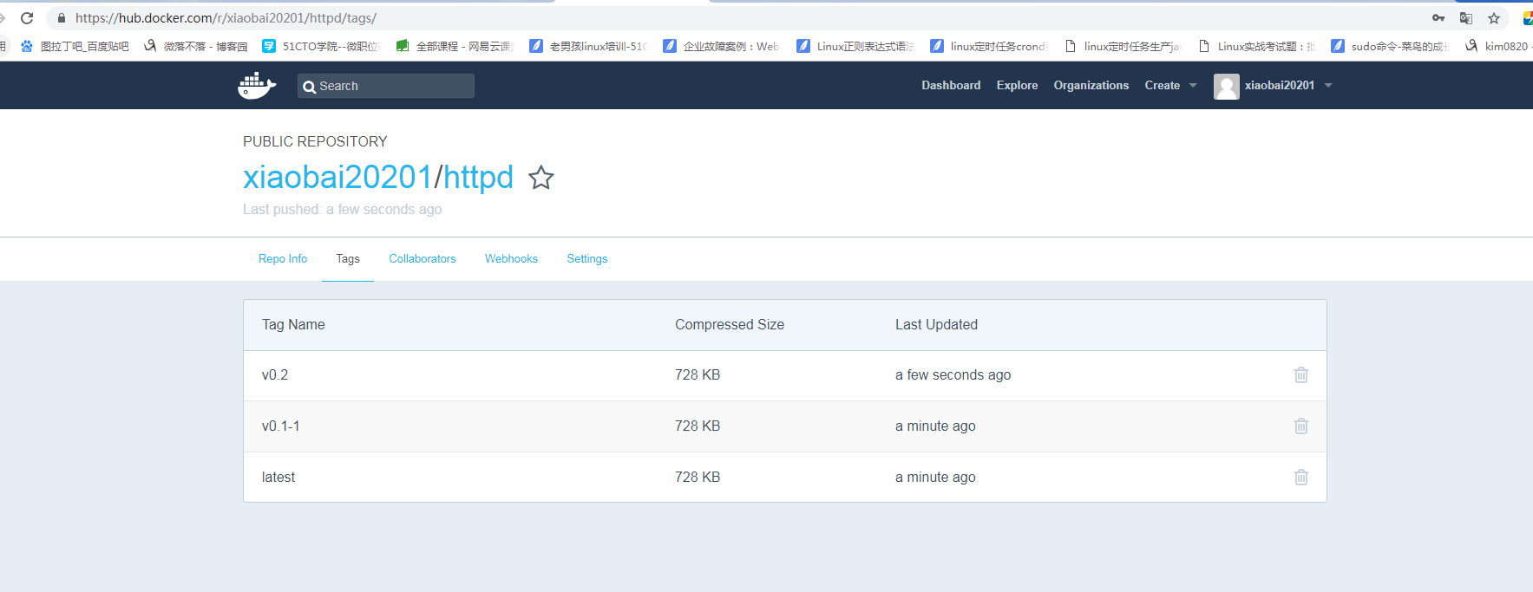Expand the xiaobai20201 account dropdown
The image size is (1533, 592).
[x=1287, y=86]
